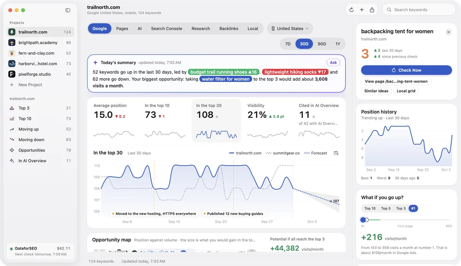The height and width of the screenshot is (266, 461).
Task: Click the chart calendar notes icon
Action: (336, 153)
